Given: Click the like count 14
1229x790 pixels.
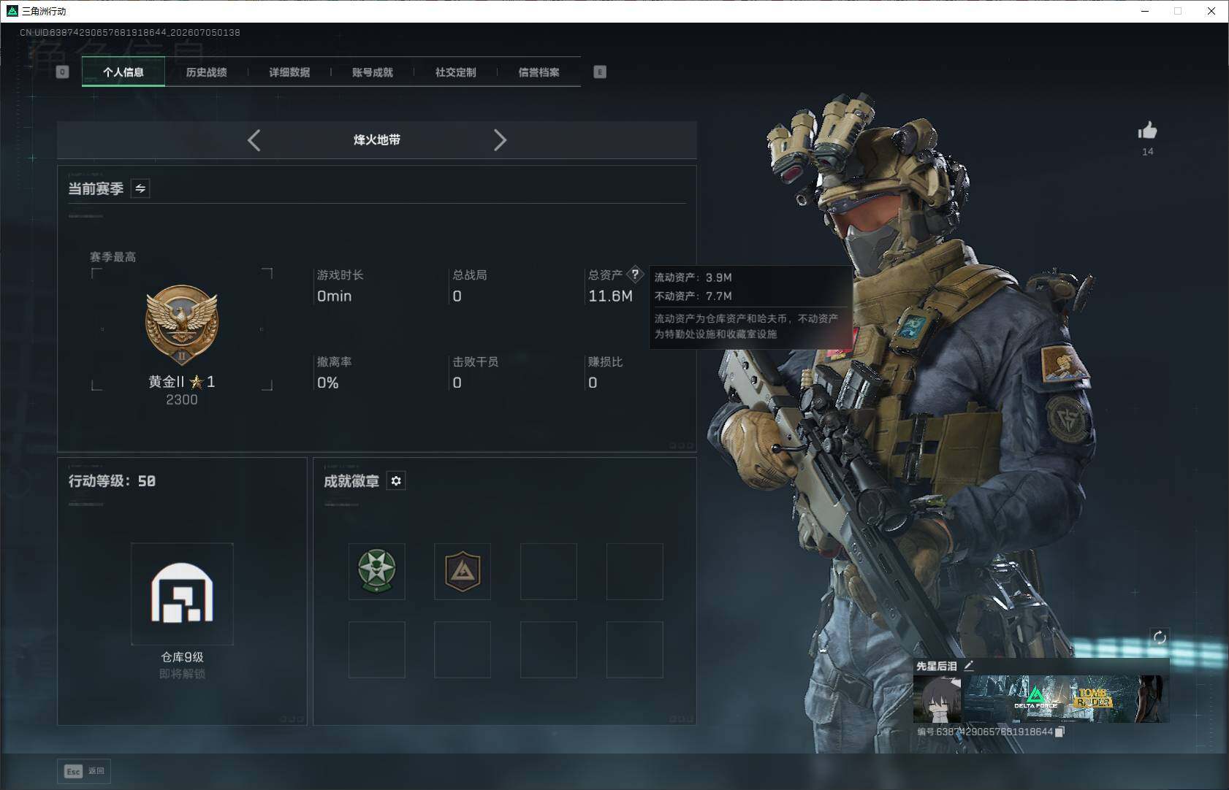Looking at the screenshot, I should pyautogui.click(x=1148, y=152).
